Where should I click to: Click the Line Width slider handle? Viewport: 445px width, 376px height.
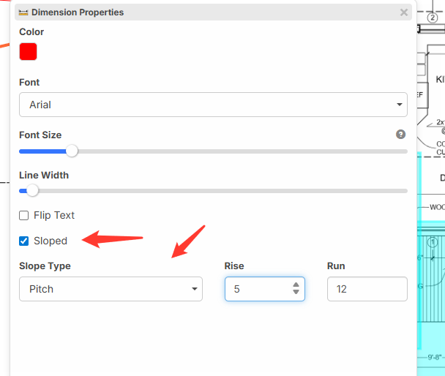[x=32, y=190]
